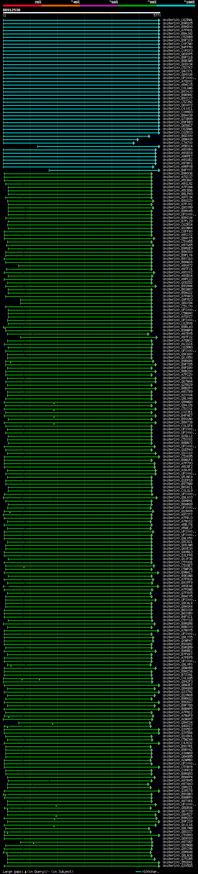Viewport: 198px width, 874px height.
Task: Click the green ~80% identity legend bar
Action: click(137, 6)
